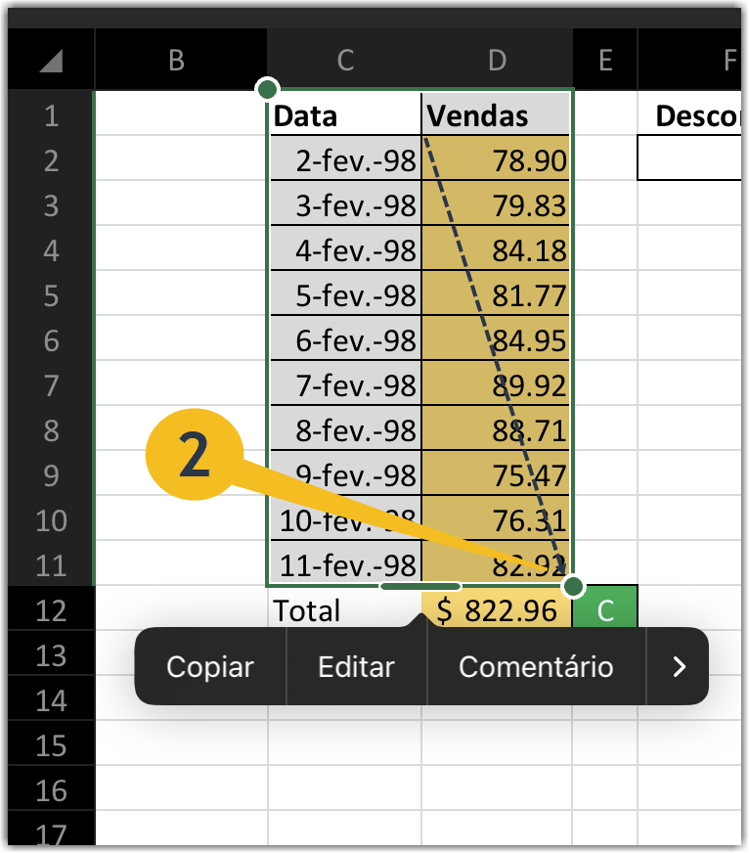Select column C header
The width and height of the screenshot is (749, 853).
[x=345, y=60]
